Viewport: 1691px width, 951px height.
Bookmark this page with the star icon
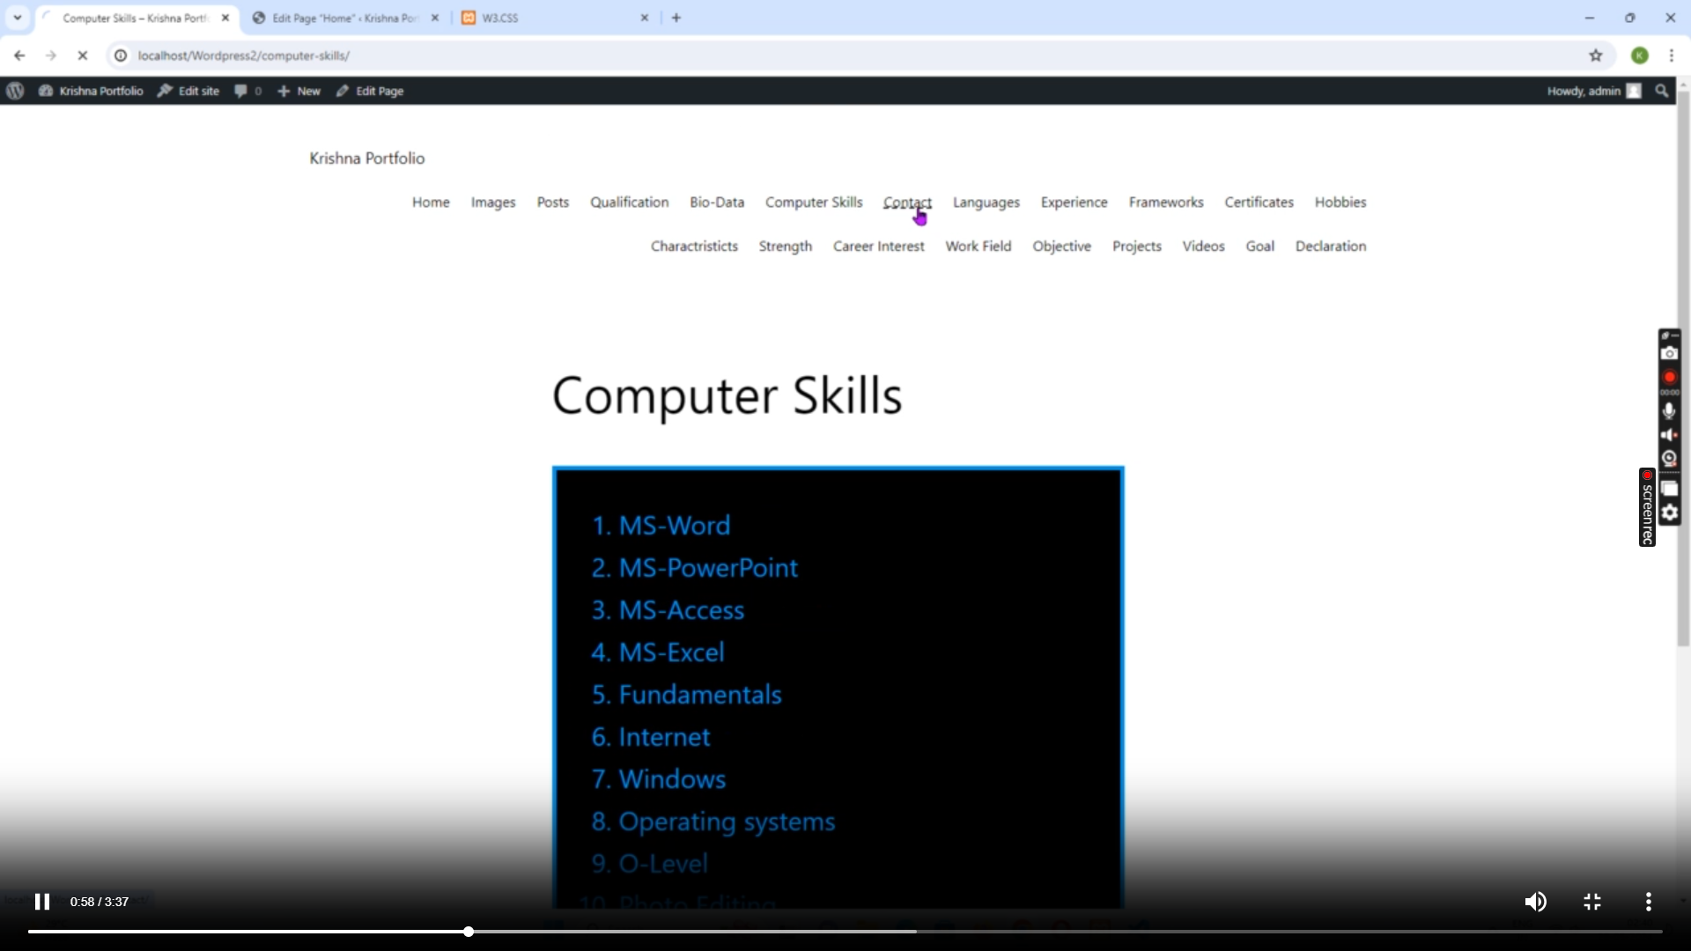tap(1596, 55)
